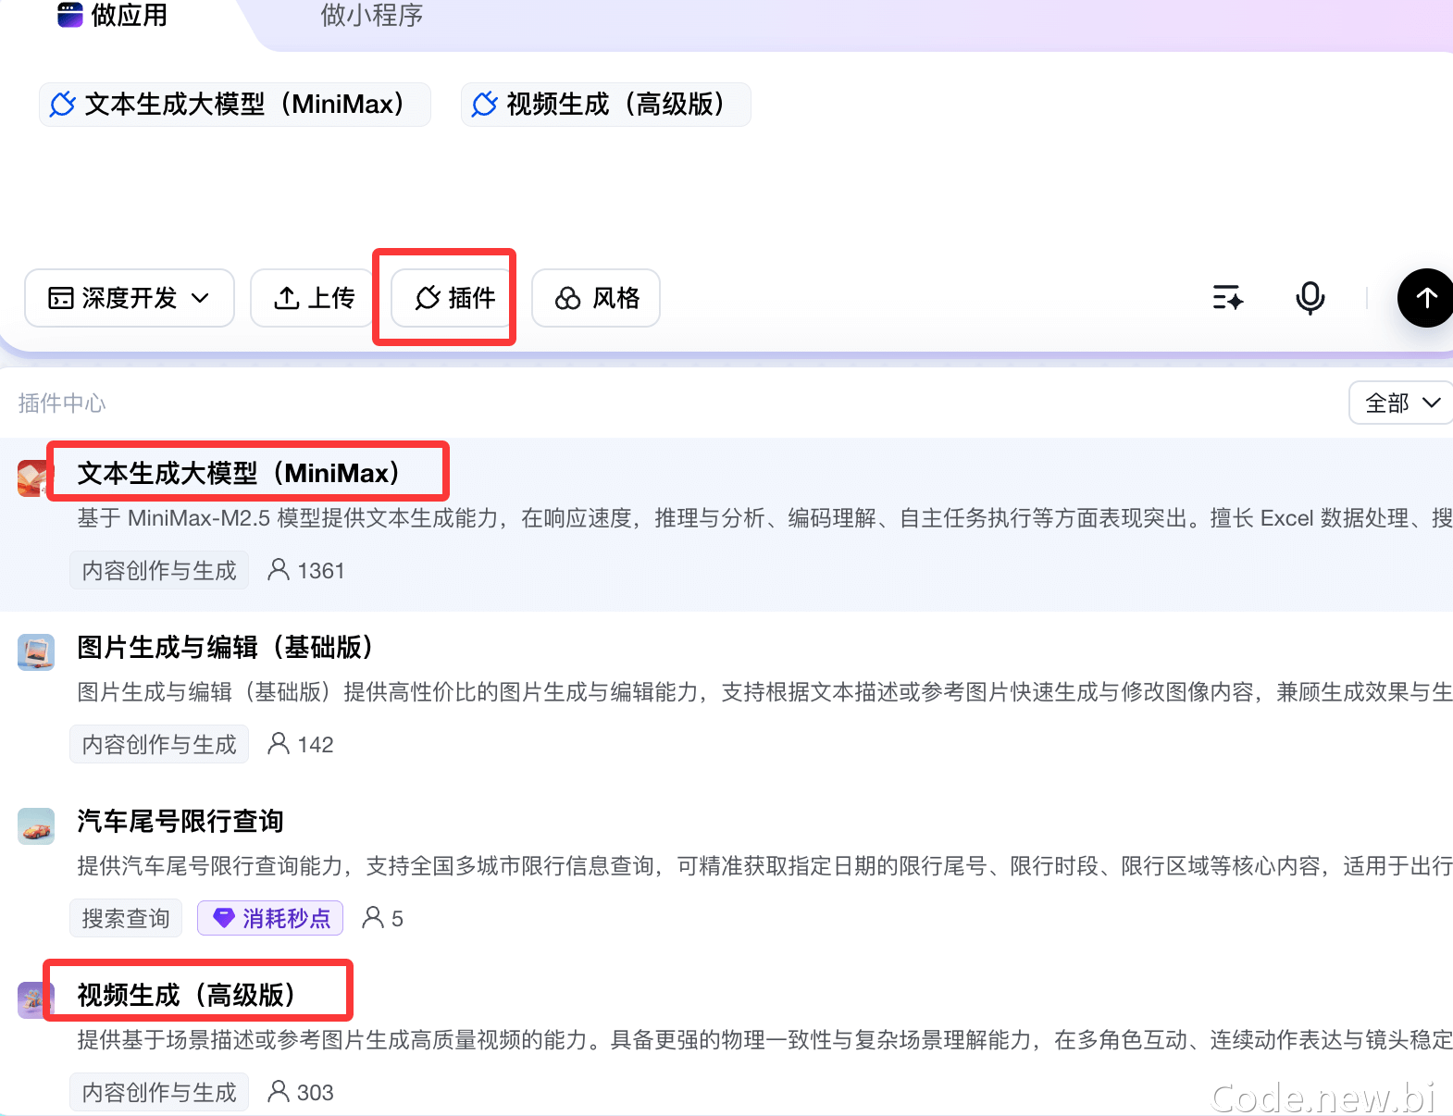Click the 汽车尾号限行查询 description text
This screenshot has width=1453, height=1116.
tap(764, 866)
